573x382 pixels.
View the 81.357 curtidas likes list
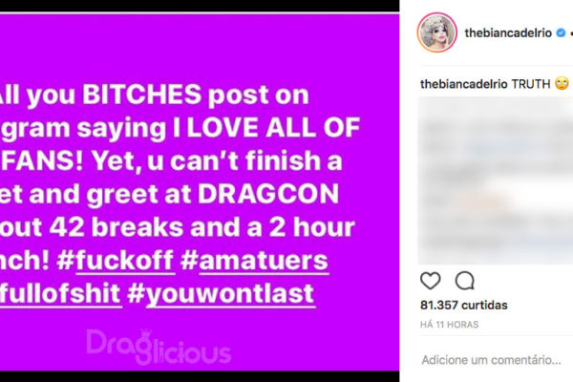464,306
